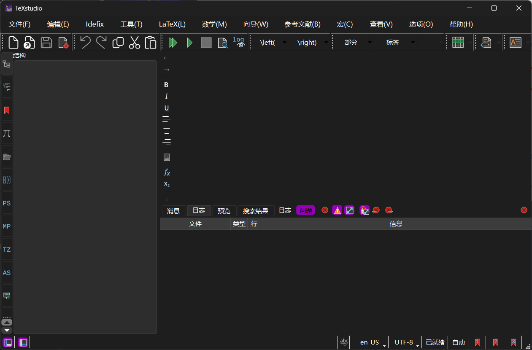Switch to the 预览 preview tab
The image size is (532, 350).
click(x=224, y=211)
